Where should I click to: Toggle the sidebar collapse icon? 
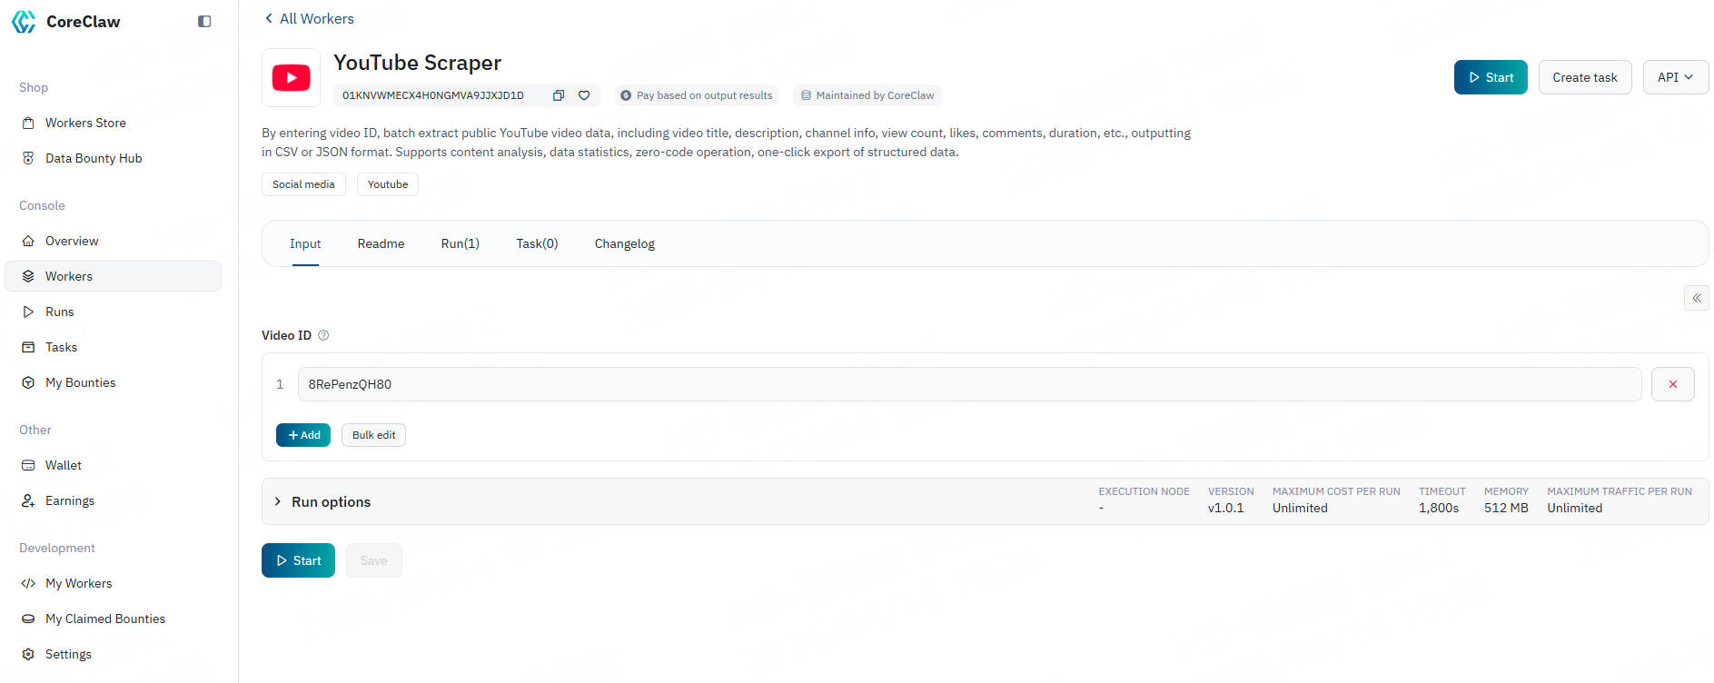tap(204, 22)
